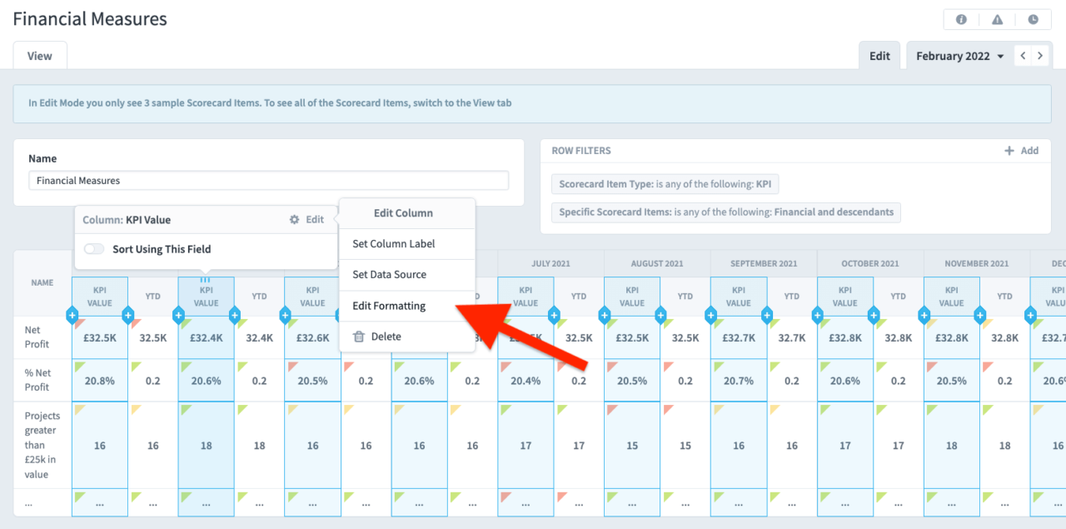This screenshot has height=529, width=1066.
Task: Select the Edit tab
Action: 879,55
